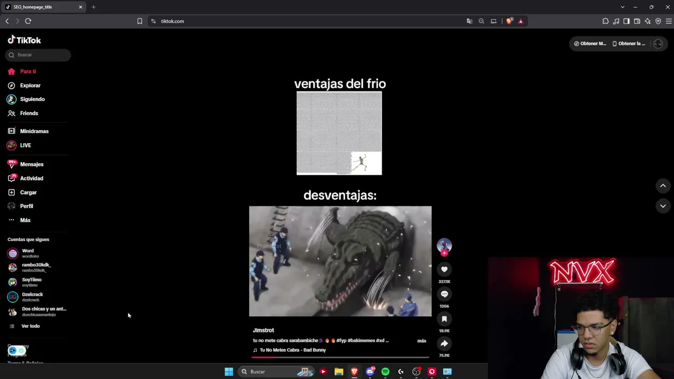Go to next video with down chevron
The height and width of the screenshot is (379, 674).
[x=663, y=206]
